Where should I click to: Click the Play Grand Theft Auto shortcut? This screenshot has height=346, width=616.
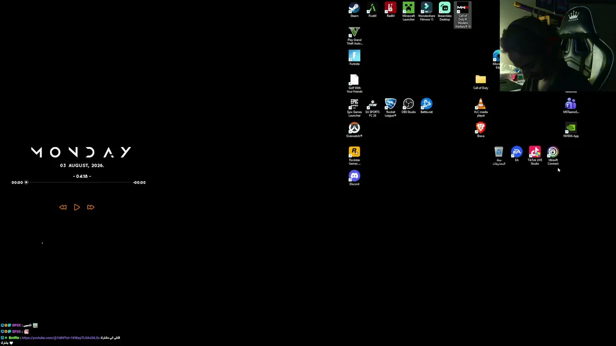[354, 36]
